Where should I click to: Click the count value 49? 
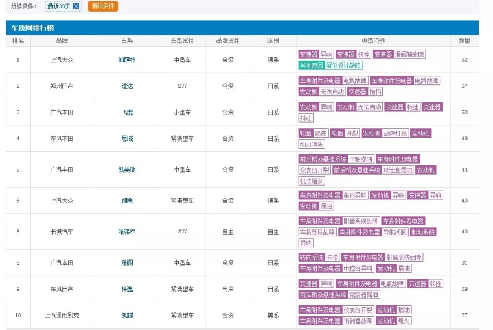(x=465, y=139)
